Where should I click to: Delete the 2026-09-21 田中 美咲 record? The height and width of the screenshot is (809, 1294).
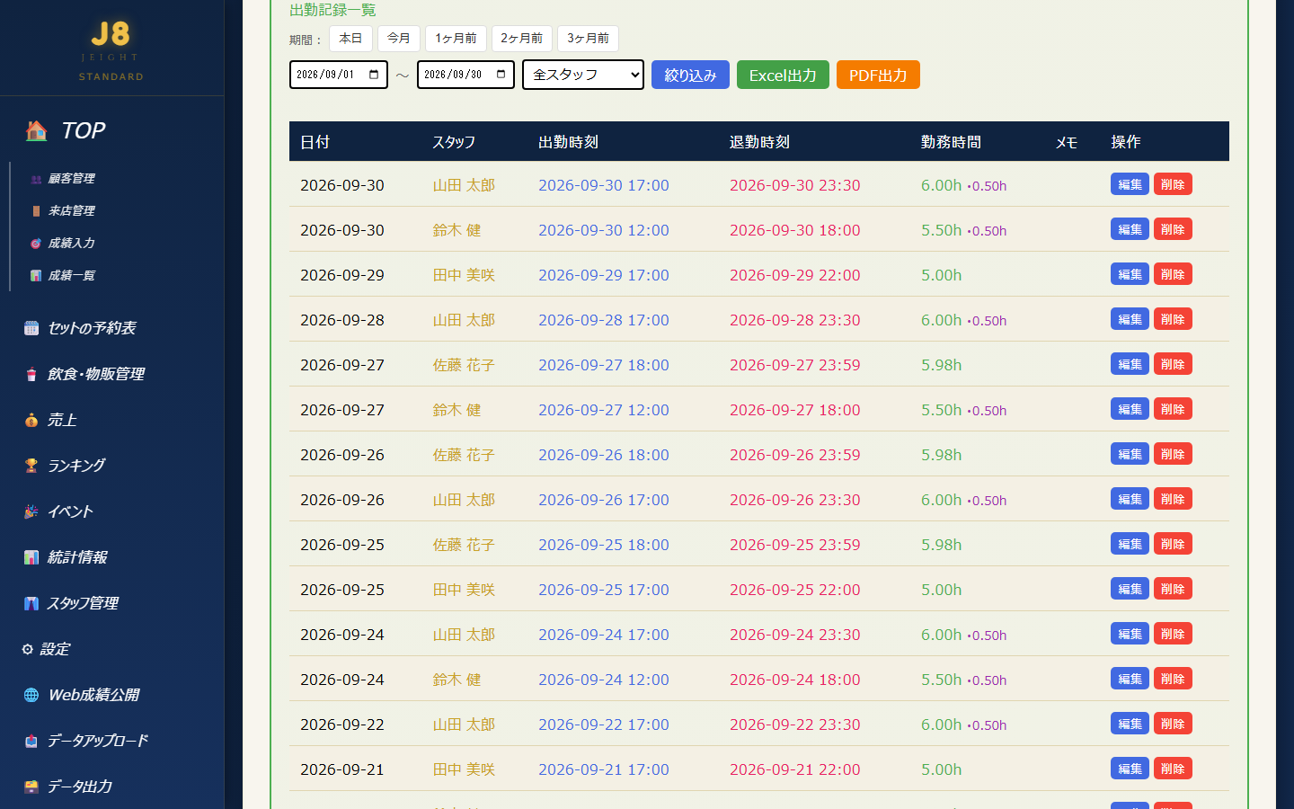coord(1173,769)
